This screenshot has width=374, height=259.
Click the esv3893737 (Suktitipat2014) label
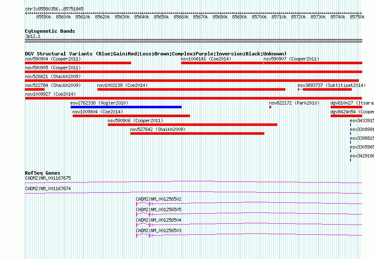click(x=332, y=85)
